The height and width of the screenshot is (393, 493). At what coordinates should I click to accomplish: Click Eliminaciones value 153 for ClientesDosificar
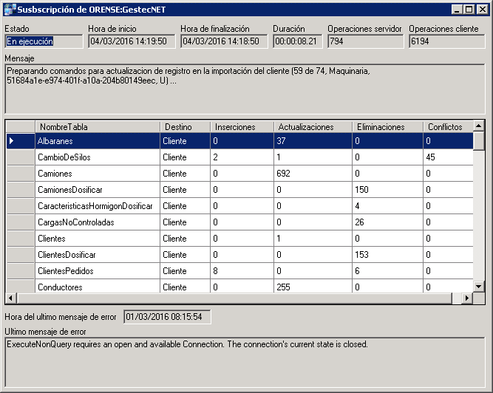(387, 255)
